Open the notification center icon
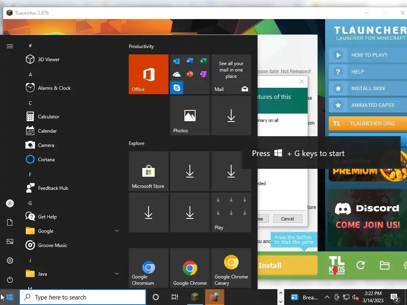 coord(395,297)
